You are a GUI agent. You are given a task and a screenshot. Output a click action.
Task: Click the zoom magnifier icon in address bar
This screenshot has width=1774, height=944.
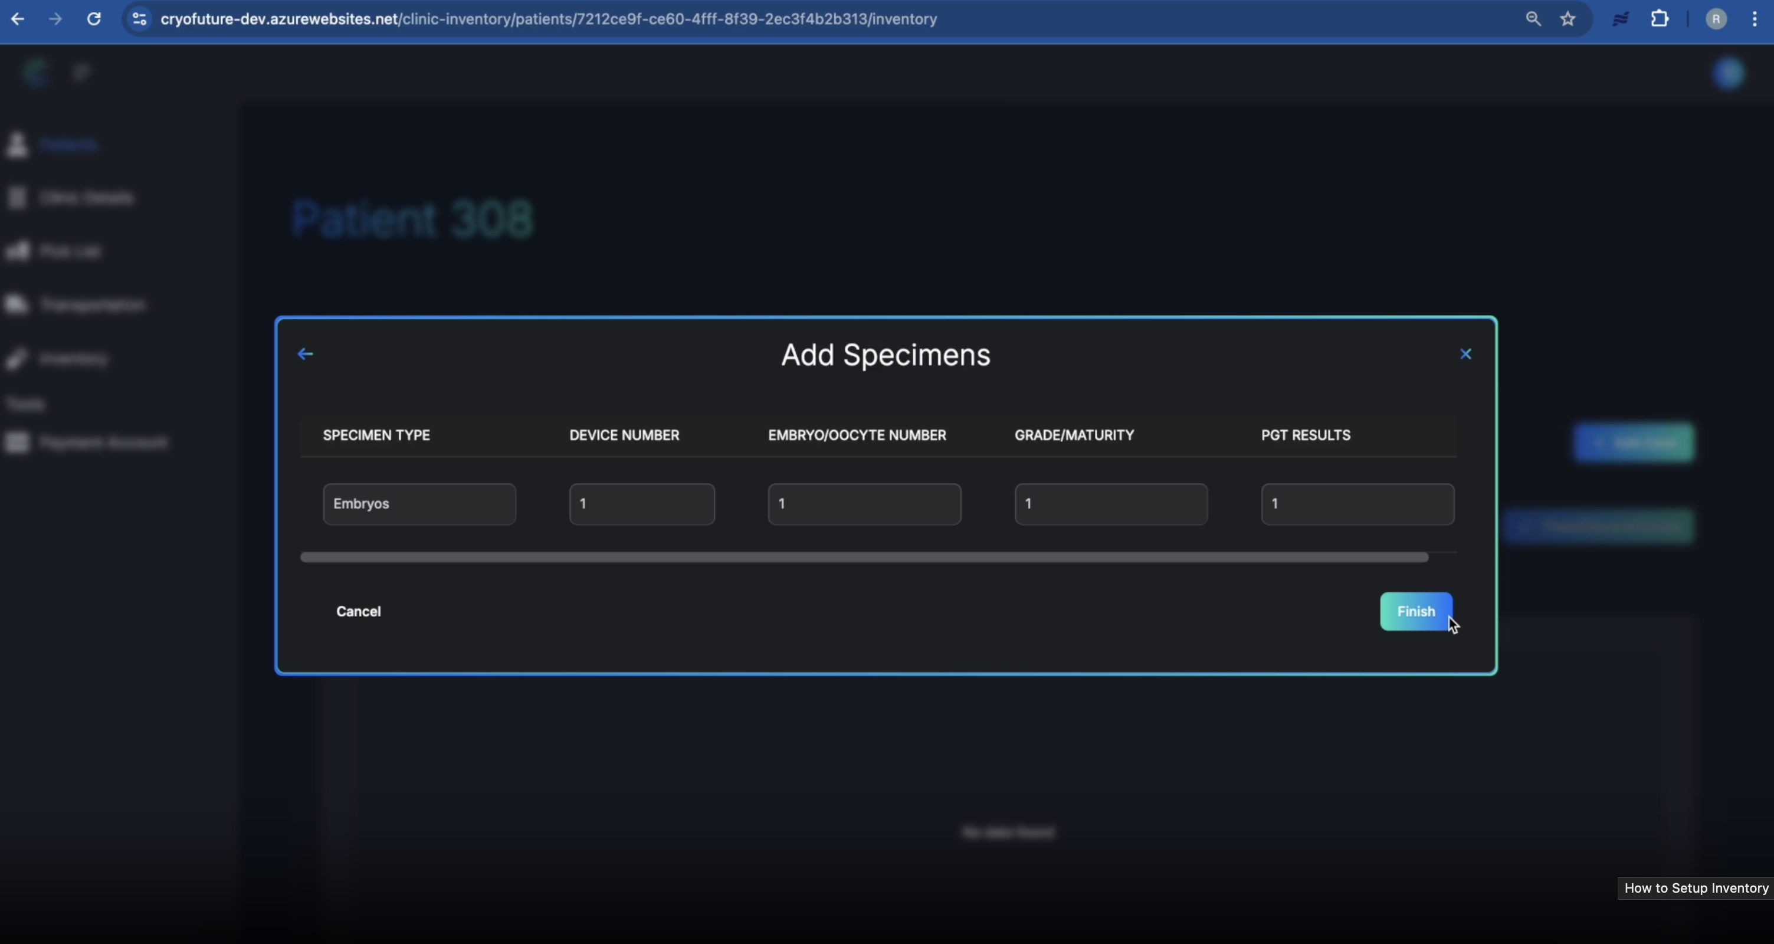coord(1533,19)
